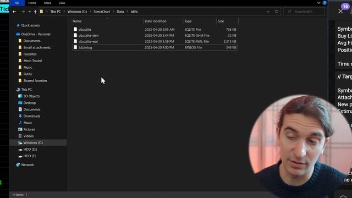Expand the ribbon with chevron arrow
This screenshot has height=198, width=352.
point(318,3)
